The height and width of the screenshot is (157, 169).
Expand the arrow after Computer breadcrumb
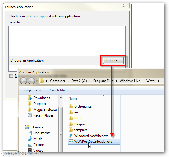68,81
